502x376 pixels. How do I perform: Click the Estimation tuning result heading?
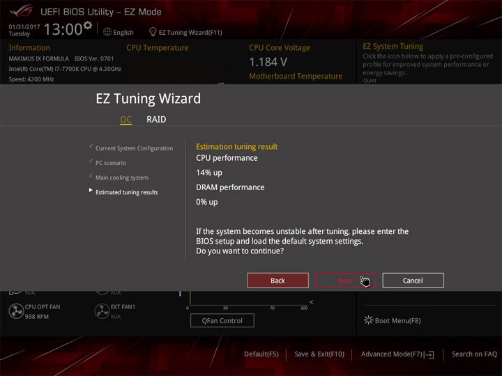coord(236,147)
